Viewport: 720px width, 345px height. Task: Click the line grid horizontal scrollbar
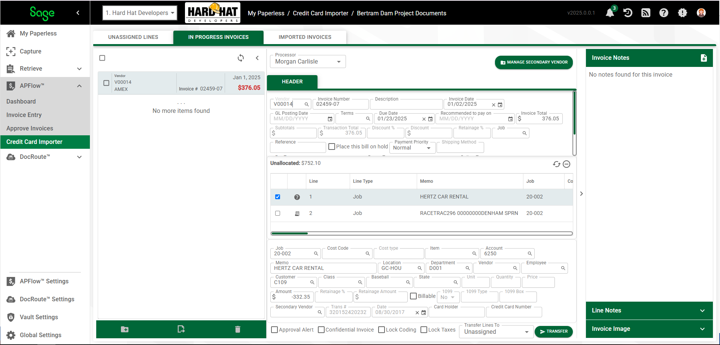(x=289, y=234)
